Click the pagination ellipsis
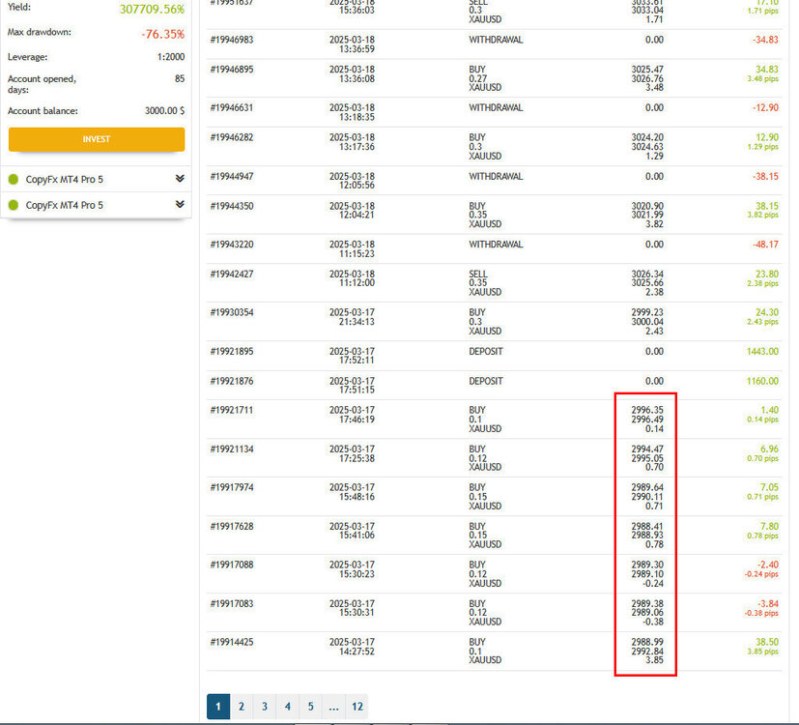 [x=333, y=706]
